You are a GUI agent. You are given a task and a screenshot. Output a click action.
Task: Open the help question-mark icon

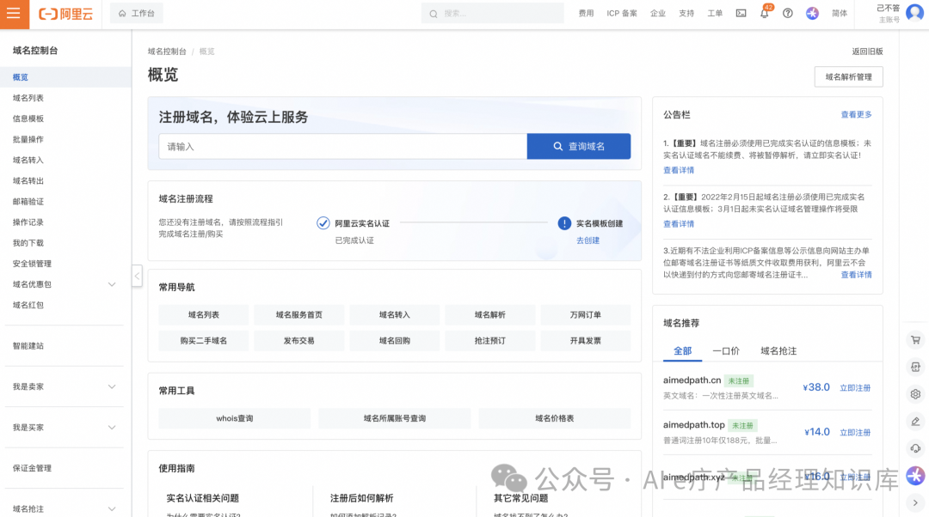coord(787,13)
